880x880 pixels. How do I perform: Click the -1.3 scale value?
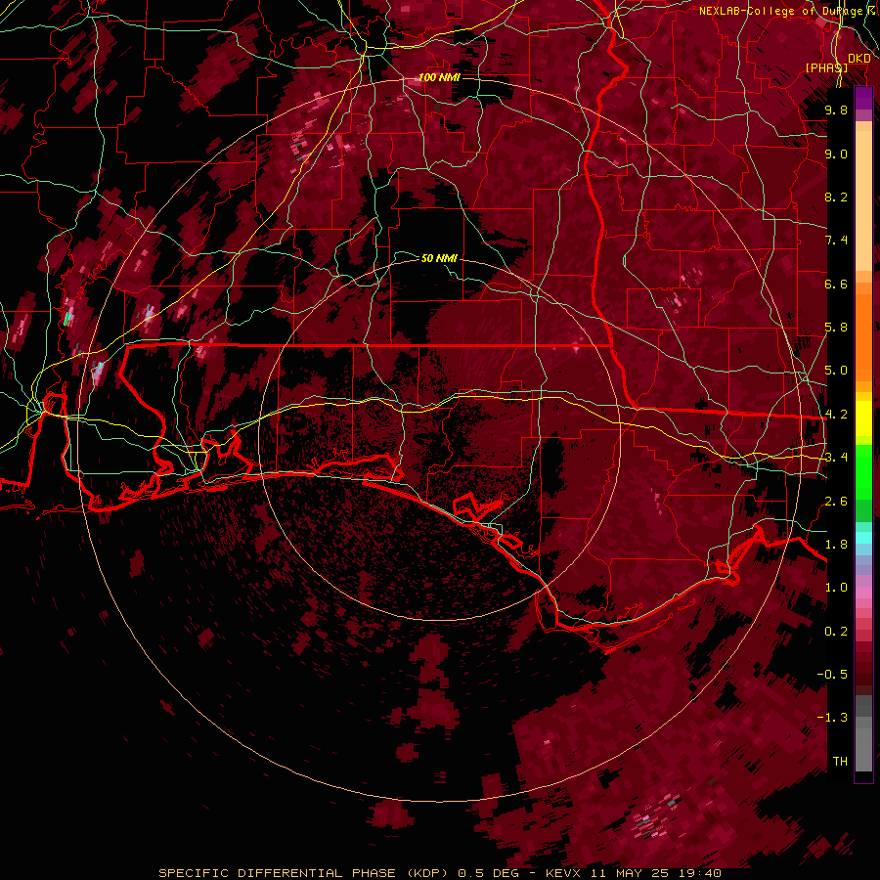832,718
